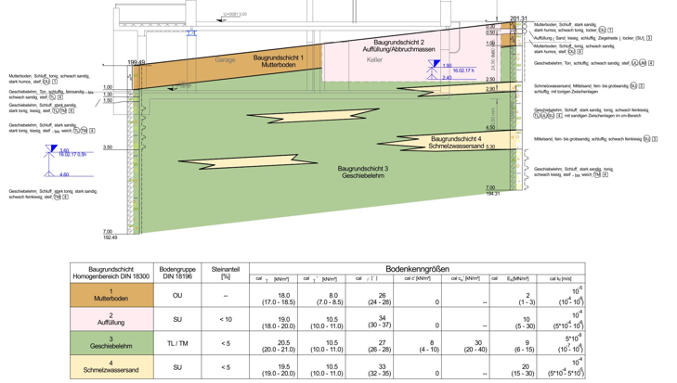Select the elevation value 201.31
This screenshot has width=677, height=383.
pyautogui.click(x=518, y=19)
